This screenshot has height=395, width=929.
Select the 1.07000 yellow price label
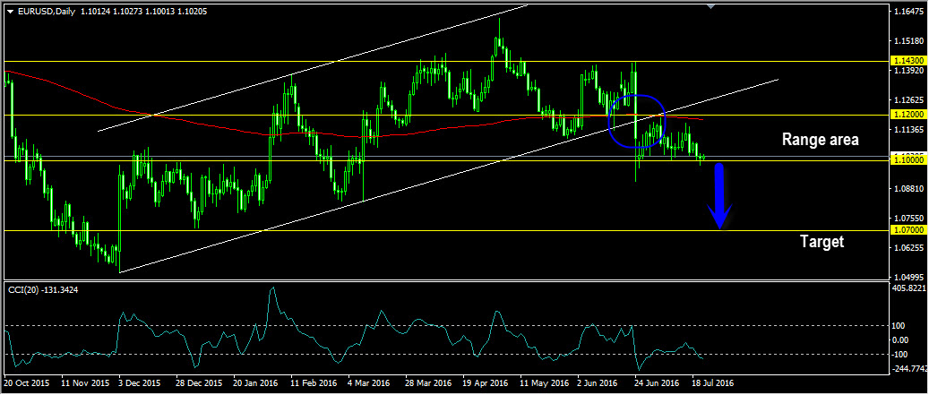pos(907,230)
